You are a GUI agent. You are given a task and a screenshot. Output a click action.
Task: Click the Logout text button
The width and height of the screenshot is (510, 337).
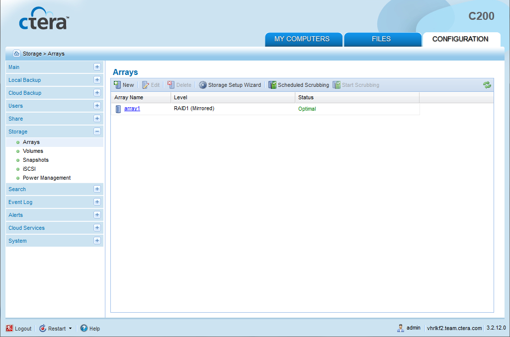(23, 329)
